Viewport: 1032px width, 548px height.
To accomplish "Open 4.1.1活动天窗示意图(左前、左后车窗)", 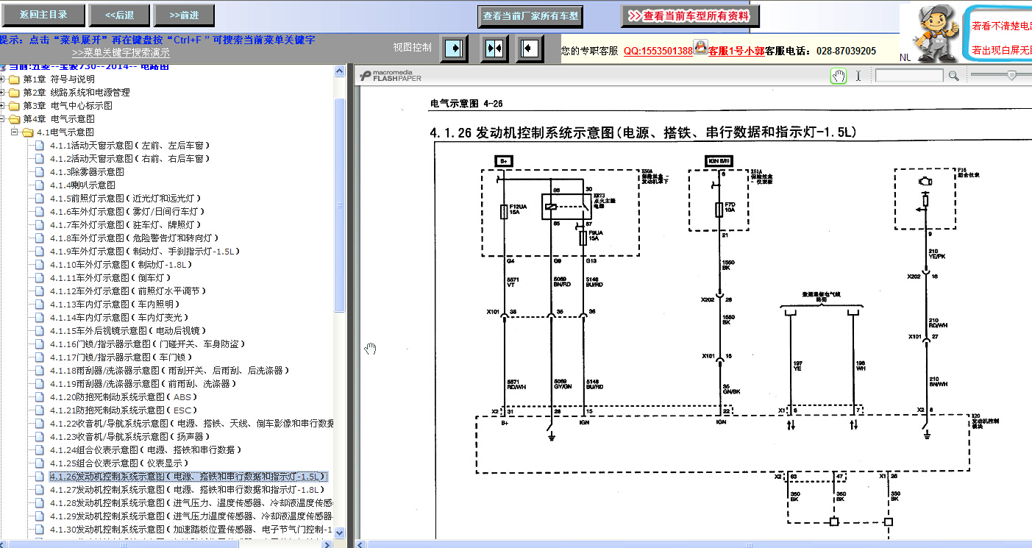I will point(130,146).
